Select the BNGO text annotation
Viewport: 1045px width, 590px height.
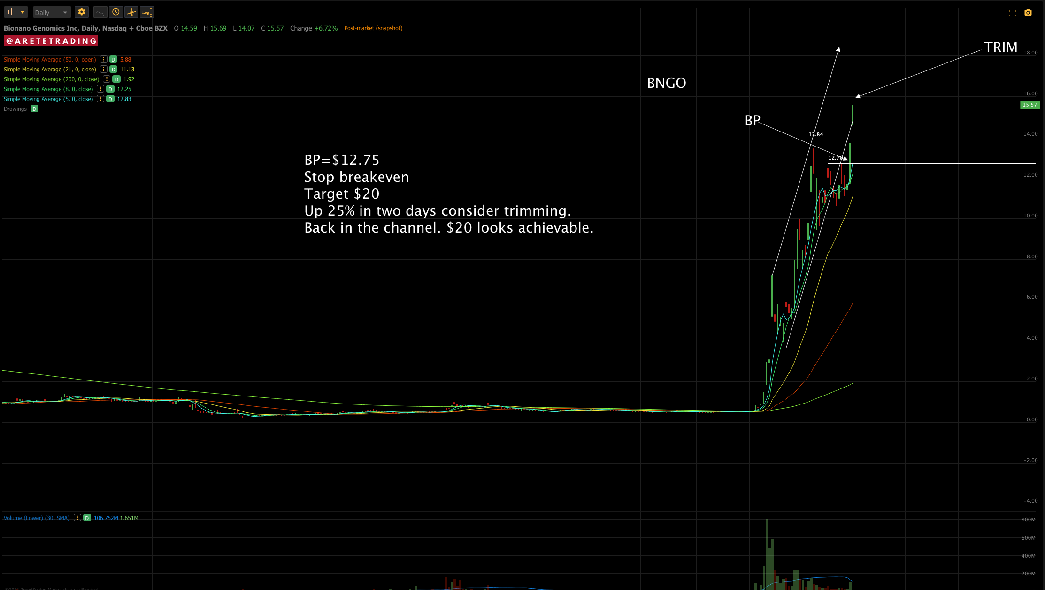click(667, 83)
